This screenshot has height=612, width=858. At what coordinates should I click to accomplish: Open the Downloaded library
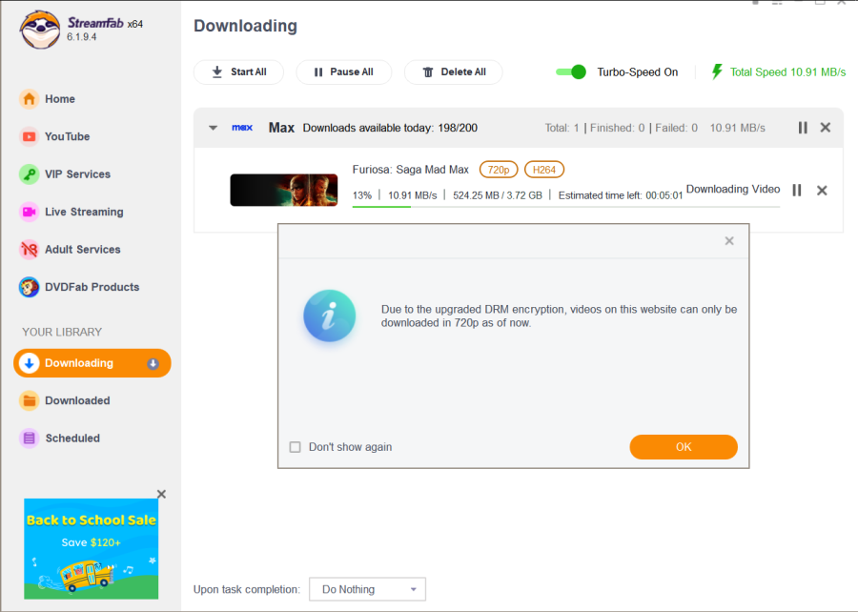point(77,401)
